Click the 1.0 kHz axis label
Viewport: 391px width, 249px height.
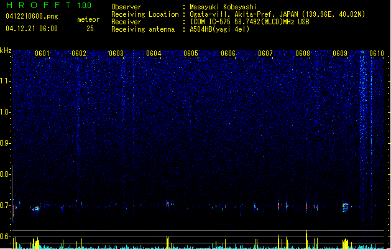[x=5, y=112]
